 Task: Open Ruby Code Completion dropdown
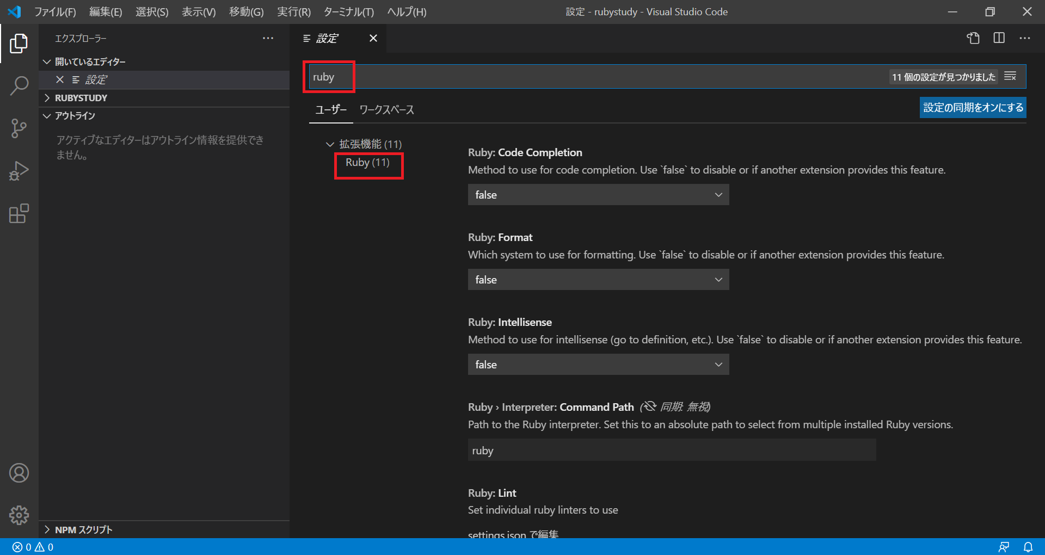point(598,195)
